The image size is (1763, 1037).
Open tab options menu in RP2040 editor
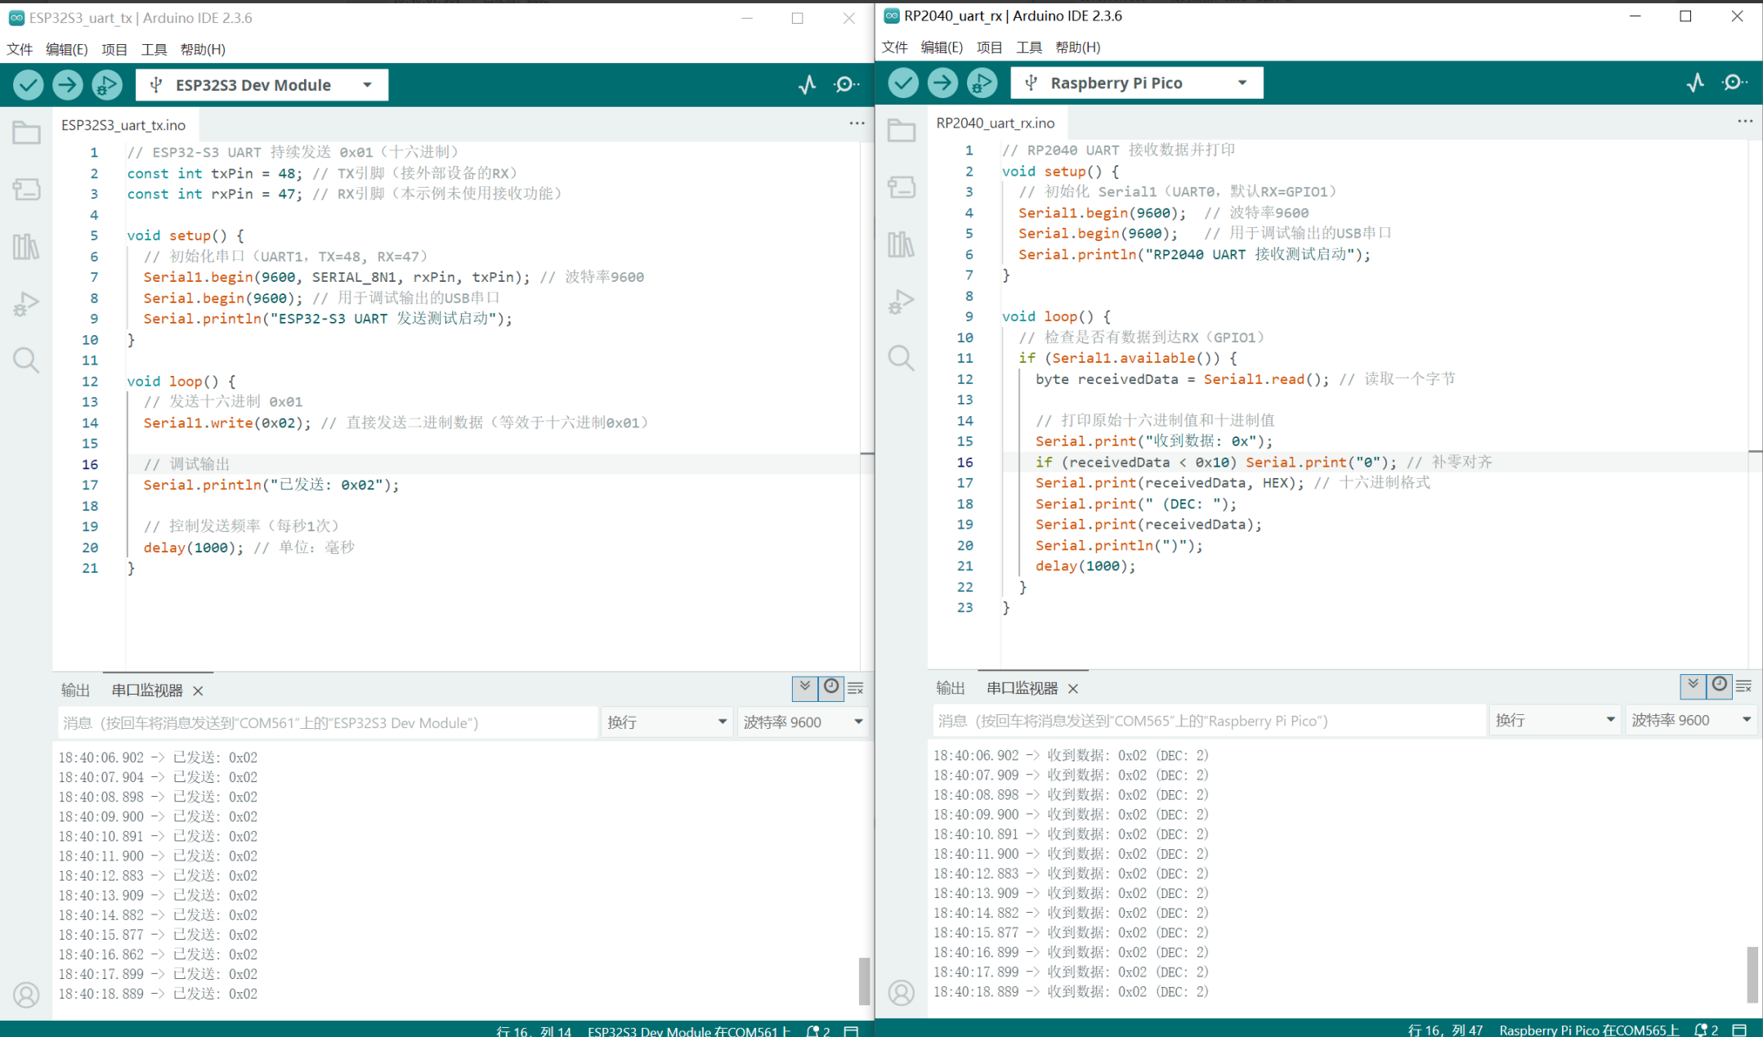(x=1745, y=121)
